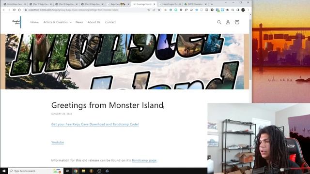Open the Chrome profile avatar
Viewport: 310px width, 174px height.
(243, 10)
